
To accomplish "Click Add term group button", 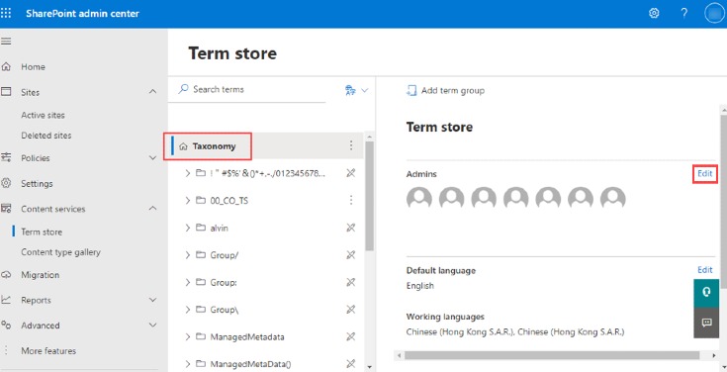I will coord(445,90).
